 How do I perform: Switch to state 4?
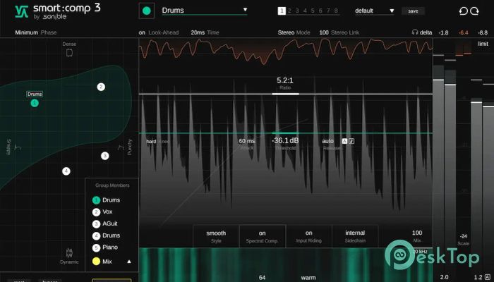point(305,11)
